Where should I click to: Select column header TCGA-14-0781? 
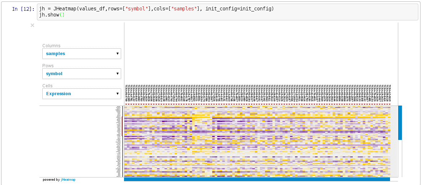[x=131, y=93]
